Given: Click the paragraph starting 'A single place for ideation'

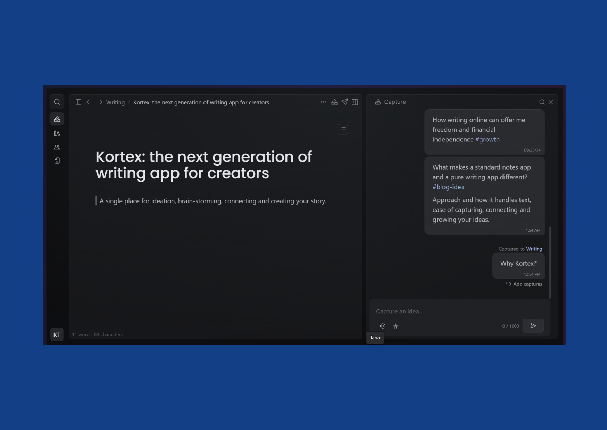Looking at the screenshot, I should 213,201.
